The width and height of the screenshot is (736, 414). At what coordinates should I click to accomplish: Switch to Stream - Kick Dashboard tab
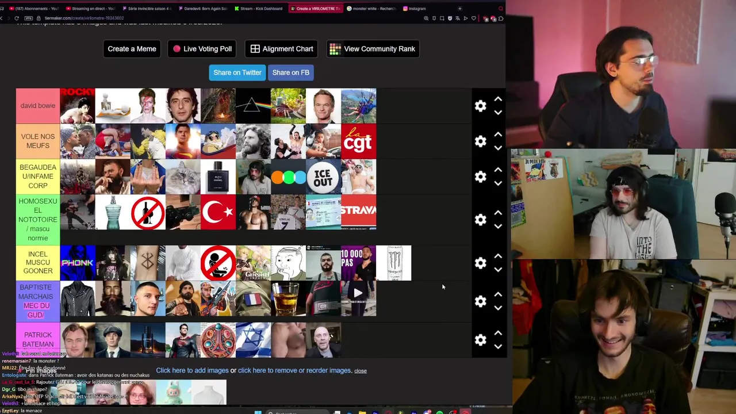click(x=259, y=9)
